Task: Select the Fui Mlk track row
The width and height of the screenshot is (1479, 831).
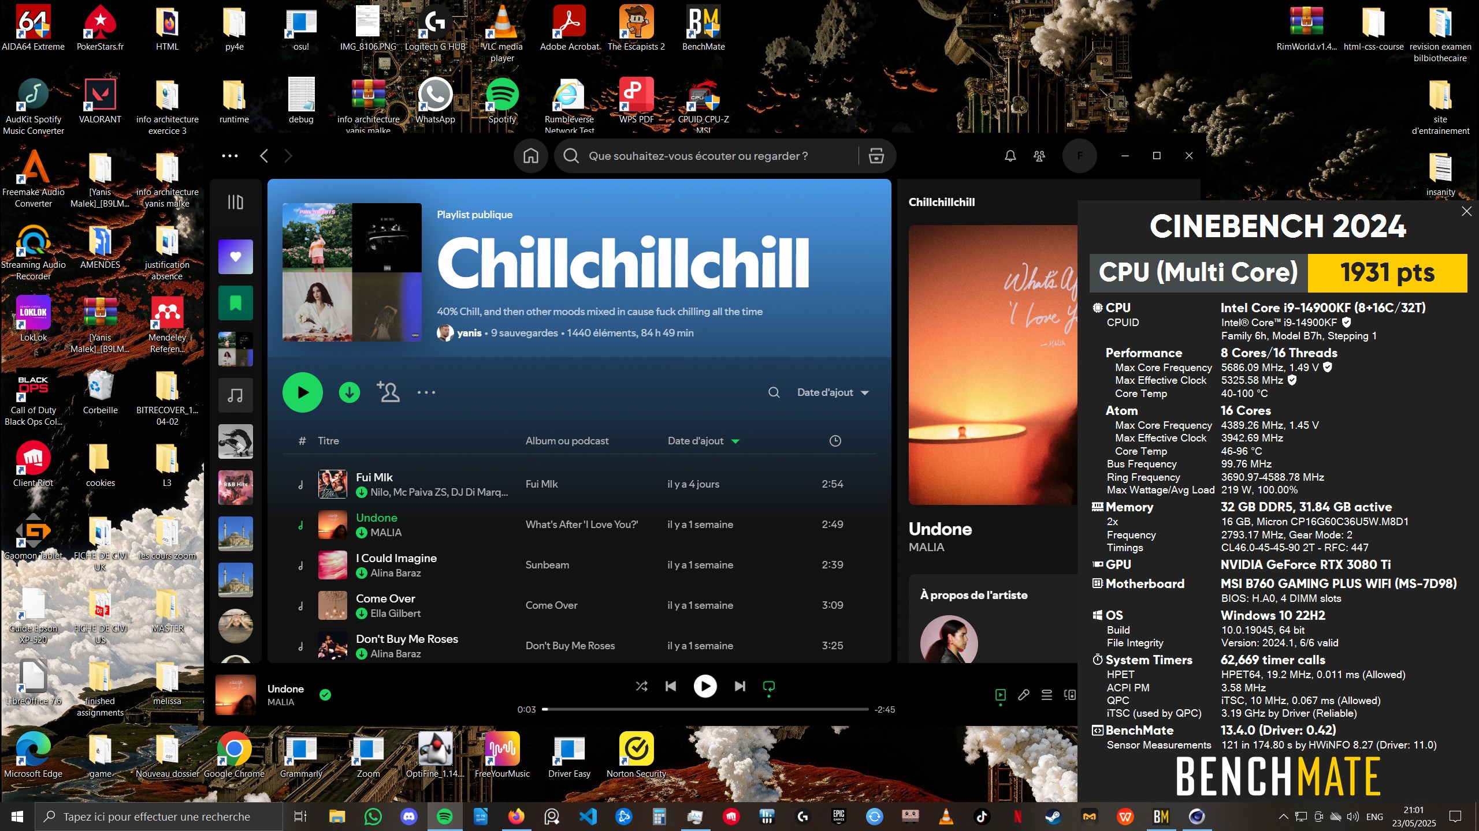Action: [579, 484]
